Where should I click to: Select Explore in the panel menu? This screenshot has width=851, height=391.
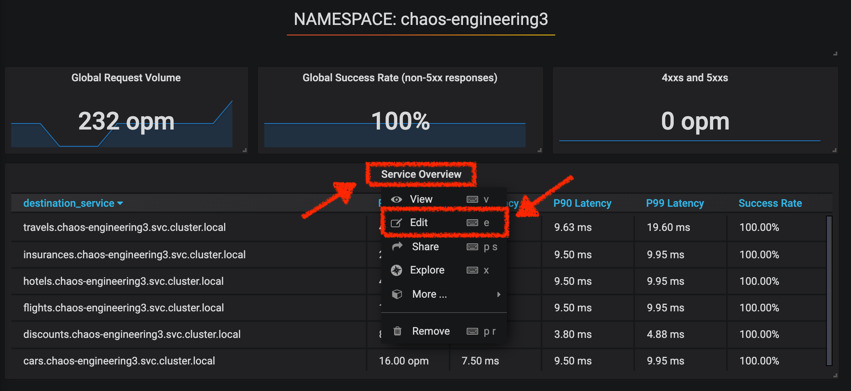[444, 270]
